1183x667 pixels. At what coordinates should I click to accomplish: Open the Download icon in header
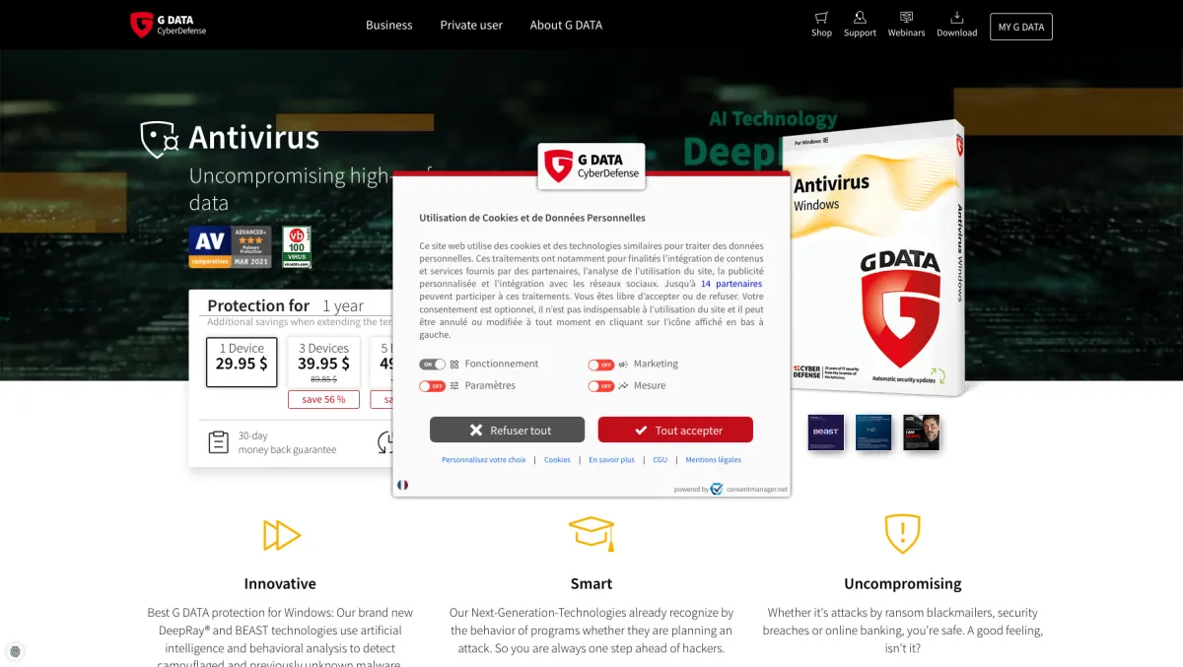click(956, 17)
